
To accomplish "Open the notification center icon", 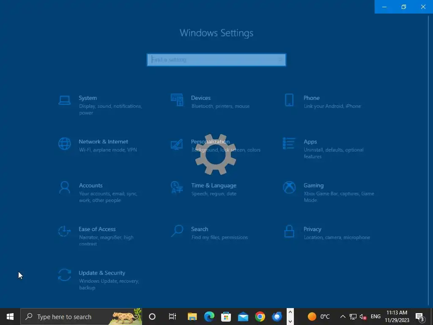I will pos(420,317).
